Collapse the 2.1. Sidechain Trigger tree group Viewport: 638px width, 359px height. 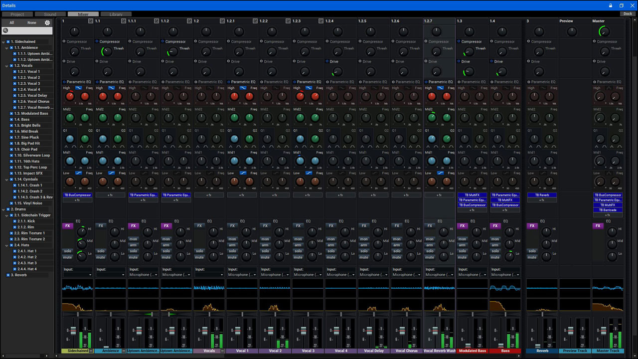pyautogui.click(x=7, y=215)
